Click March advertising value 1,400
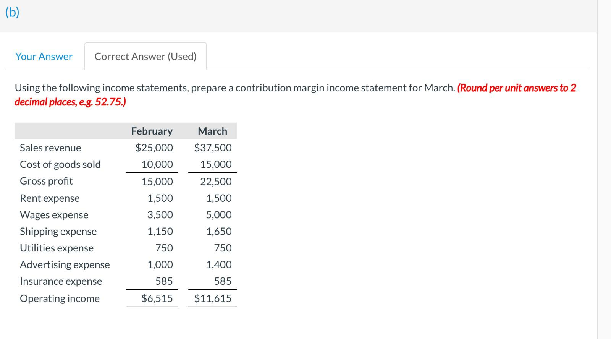 click(219, 264)
